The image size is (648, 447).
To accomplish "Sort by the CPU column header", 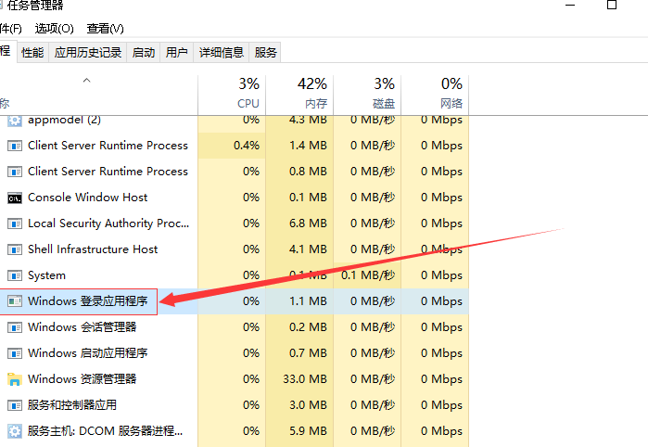I will (232, 94).
